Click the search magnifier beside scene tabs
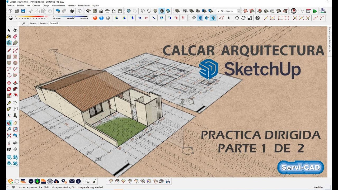Viewport: 338px width, 190px height. pos(24,23)
